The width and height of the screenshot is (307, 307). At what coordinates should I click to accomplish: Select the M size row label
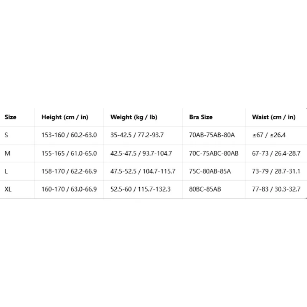point(7,153)
